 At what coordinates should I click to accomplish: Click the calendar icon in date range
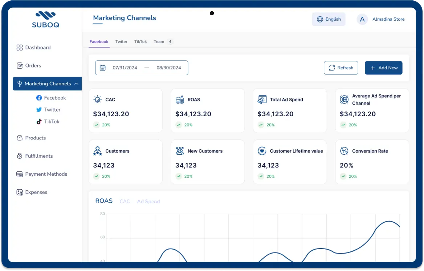tap(103, 68)
